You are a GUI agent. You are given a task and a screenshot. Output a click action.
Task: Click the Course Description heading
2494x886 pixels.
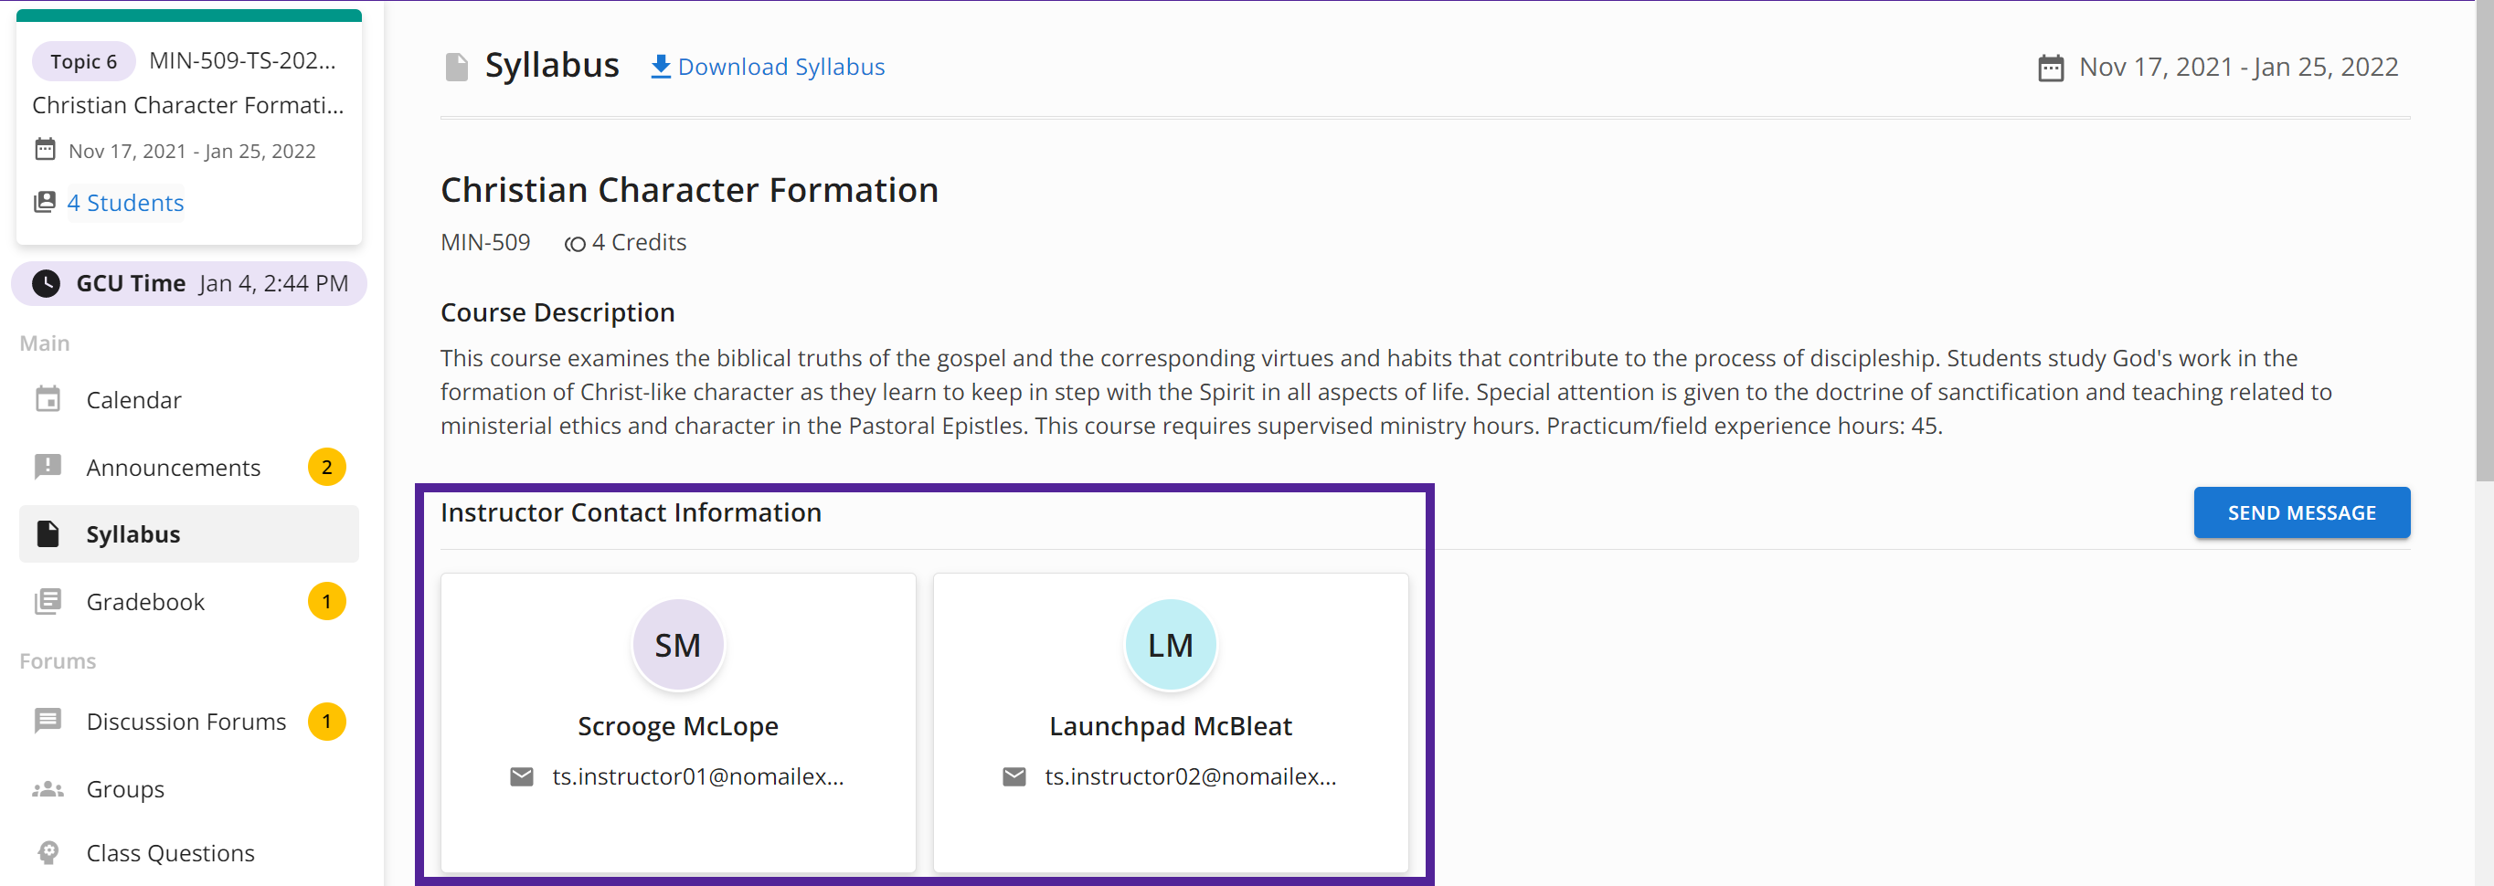[557, 312]
